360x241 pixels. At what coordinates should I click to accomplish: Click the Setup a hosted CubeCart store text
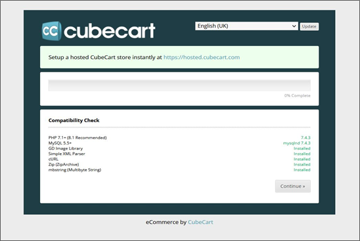click(105, 57)
